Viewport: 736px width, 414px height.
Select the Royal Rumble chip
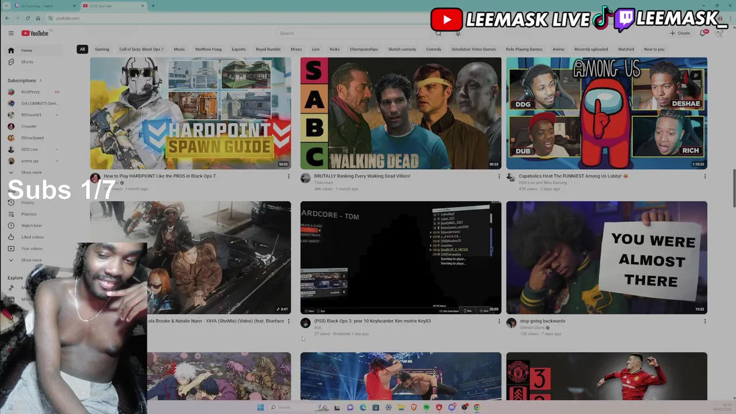click(268, 49)
